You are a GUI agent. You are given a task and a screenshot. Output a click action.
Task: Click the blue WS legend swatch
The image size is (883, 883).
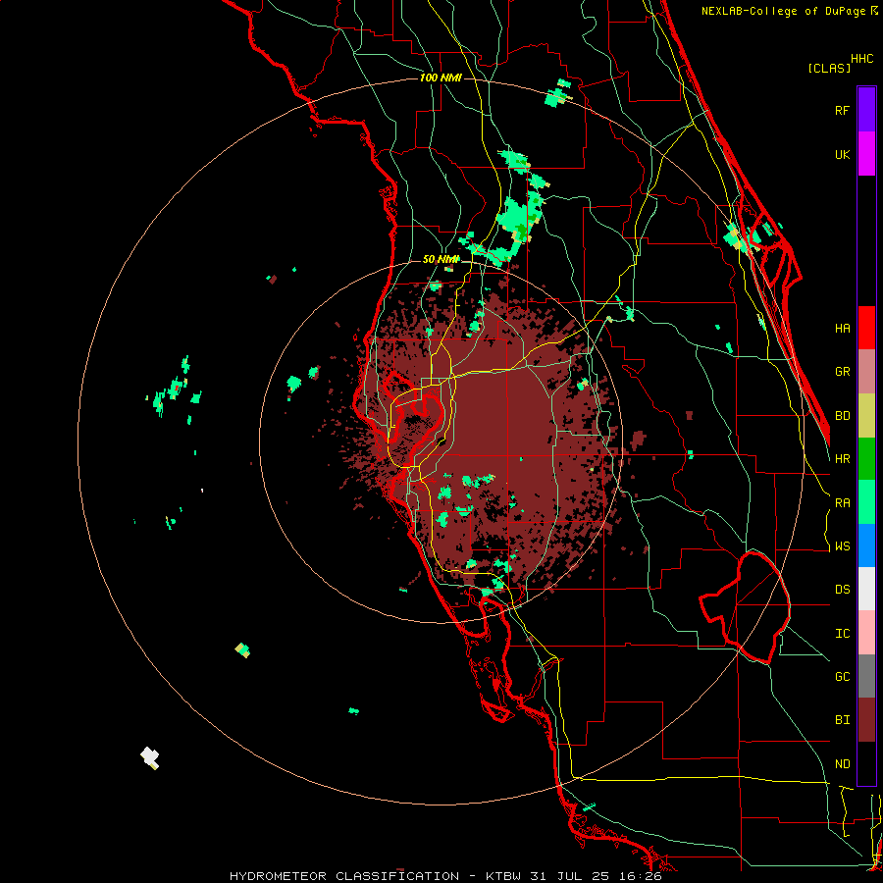click(x=866, y=545)
